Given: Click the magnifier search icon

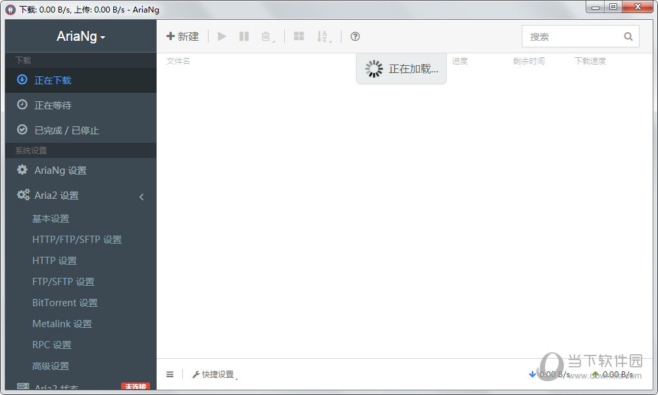Looking at the screenshot, I should click(x=628, y=36).
